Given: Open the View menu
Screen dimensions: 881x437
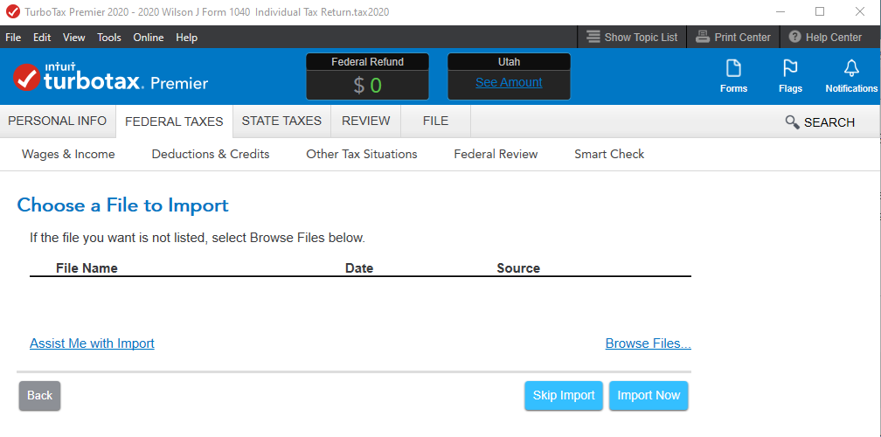Looking at the screenshot, I should [x=74, y=38].
